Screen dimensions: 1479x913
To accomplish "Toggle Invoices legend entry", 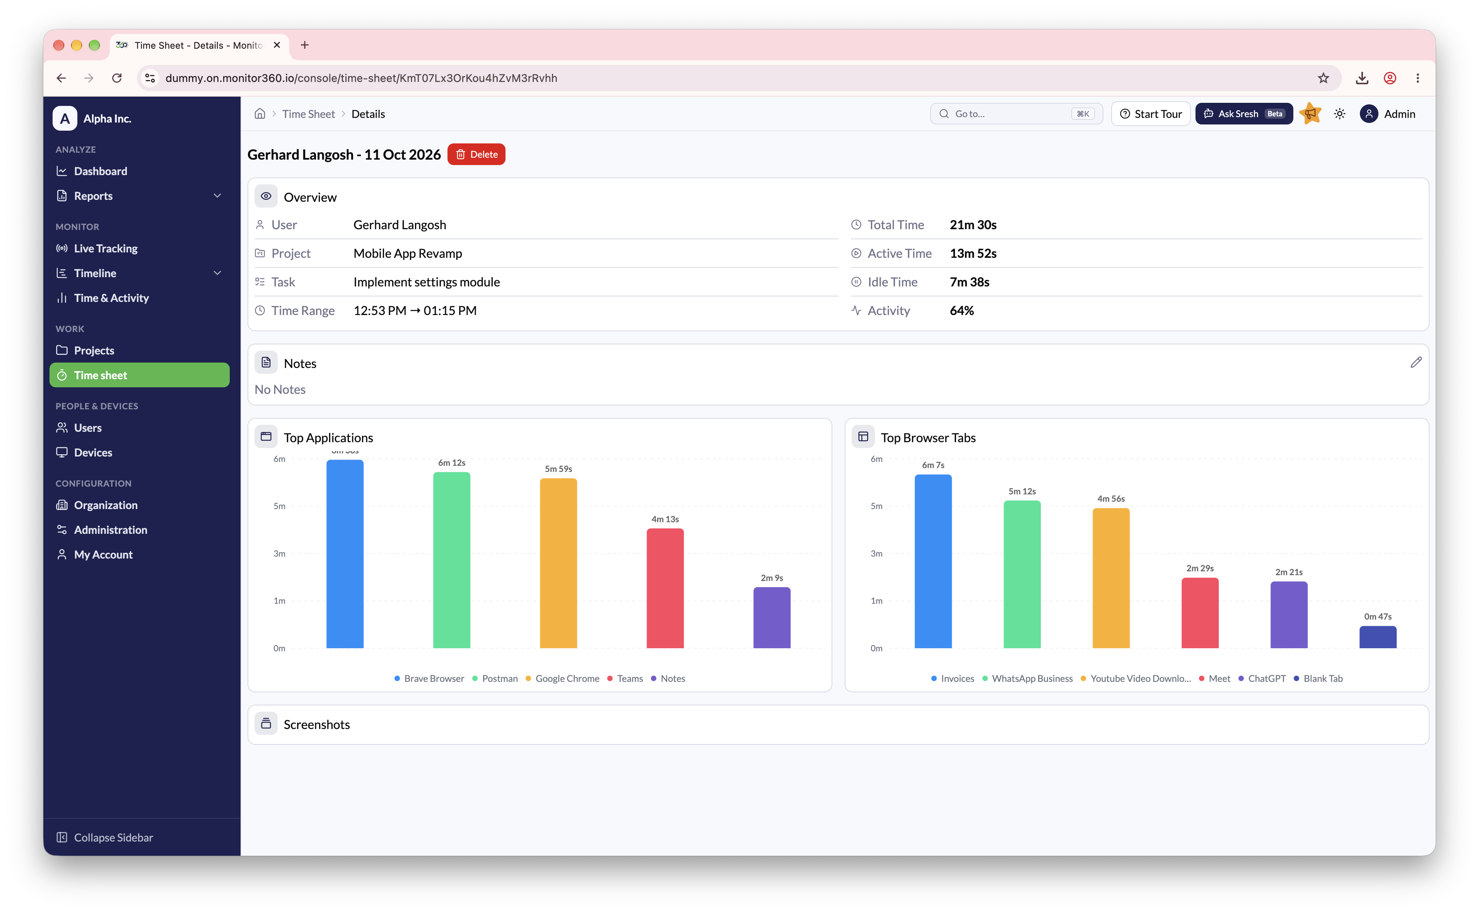I will point(953,678).
